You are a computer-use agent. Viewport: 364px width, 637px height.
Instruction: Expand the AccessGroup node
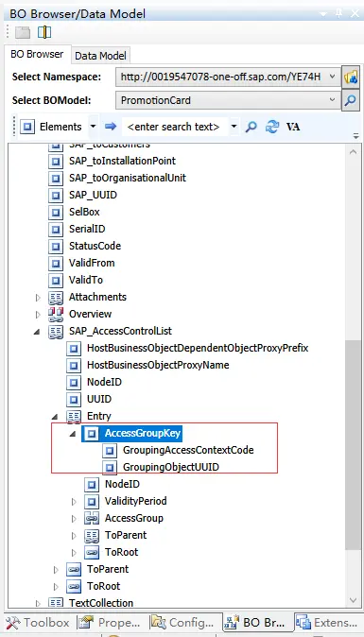coord(74,519)
